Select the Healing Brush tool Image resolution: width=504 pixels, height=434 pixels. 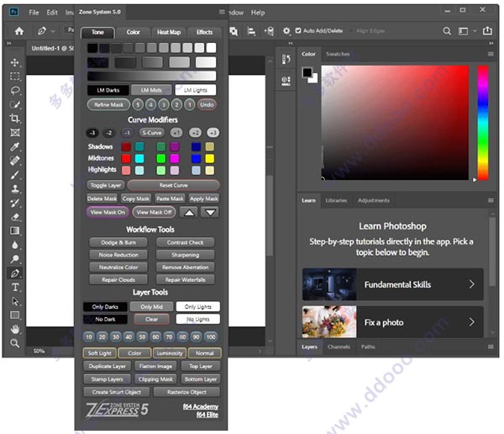pyautogui.click(x=15, y=161)
